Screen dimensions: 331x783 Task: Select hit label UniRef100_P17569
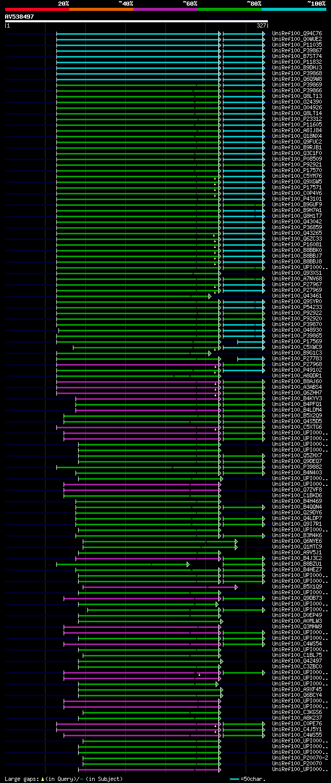297,341
